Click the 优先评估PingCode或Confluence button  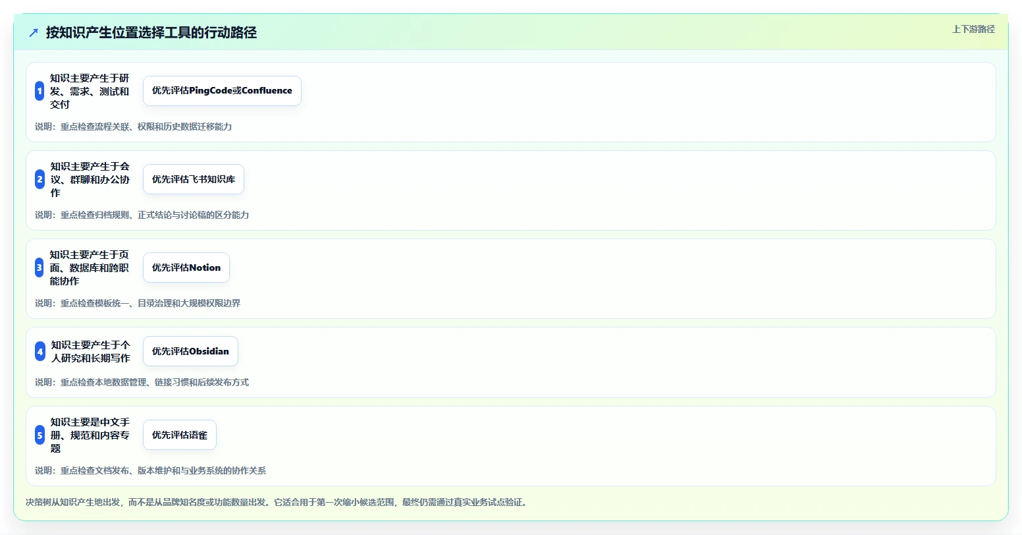point(222,91)
